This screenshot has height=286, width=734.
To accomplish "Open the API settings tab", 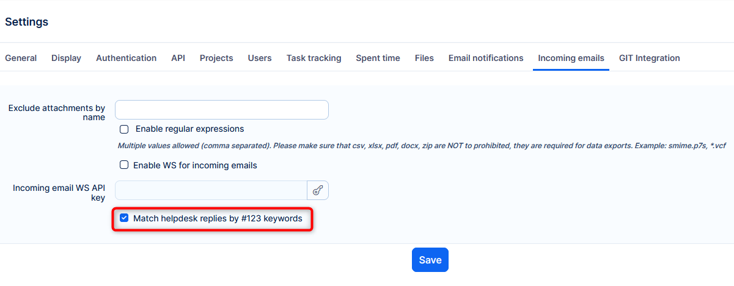I will [178, 58].
